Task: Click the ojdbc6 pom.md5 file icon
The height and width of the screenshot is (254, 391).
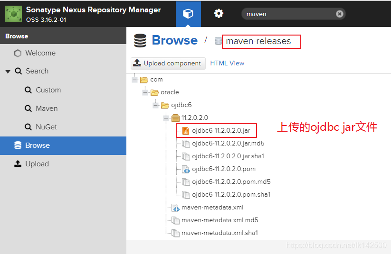Action: click(x=186, y=182)
